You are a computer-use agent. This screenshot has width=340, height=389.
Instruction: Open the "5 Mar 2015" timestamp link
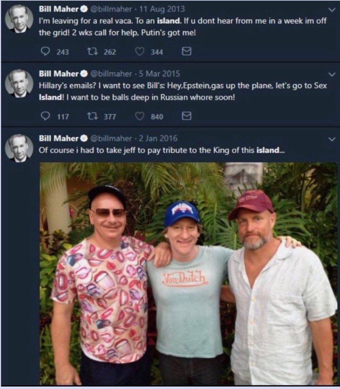tap(159, 74)
